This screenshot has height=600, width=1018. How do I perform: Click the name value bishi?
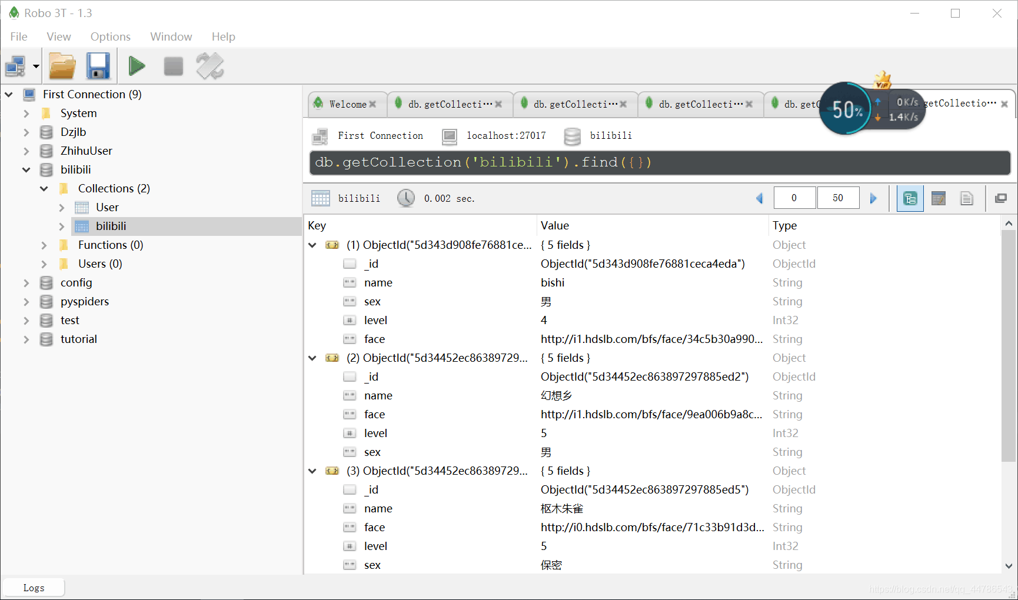(553, 282)
